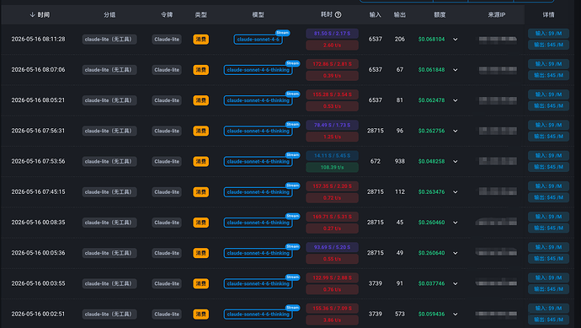Click the 输出: $45 /M tag in the 00:02:51 row
581x328 pixels.
[548, 320]
